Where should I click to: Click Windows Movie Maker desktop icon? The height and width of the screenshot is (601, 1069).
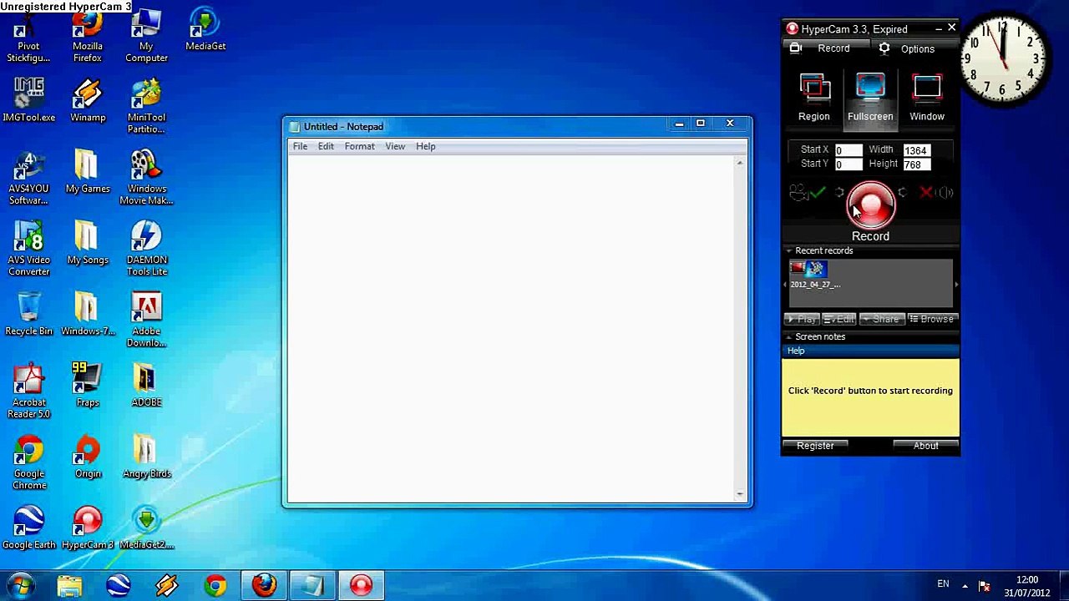(x=146, y=177)
